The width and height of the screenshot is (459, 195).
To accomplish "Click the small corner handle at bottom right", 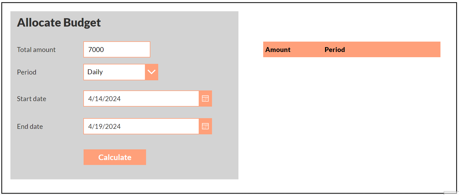I will (x=451, y=193).
